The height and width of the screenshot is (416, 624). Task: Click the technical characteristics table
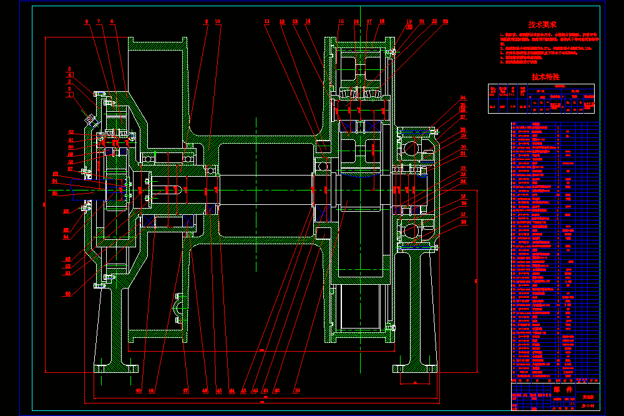(x=541, y=99)
